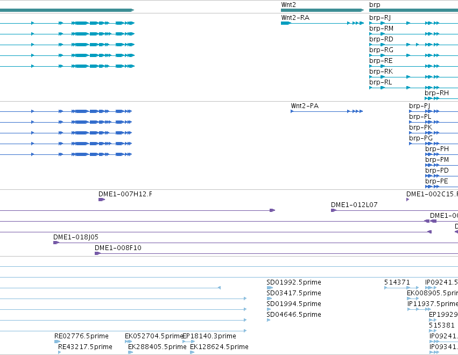Select transcript brp-RH label
Viewport: 458px width, 355px height.
pyautogui.click(x=436, y=94)
